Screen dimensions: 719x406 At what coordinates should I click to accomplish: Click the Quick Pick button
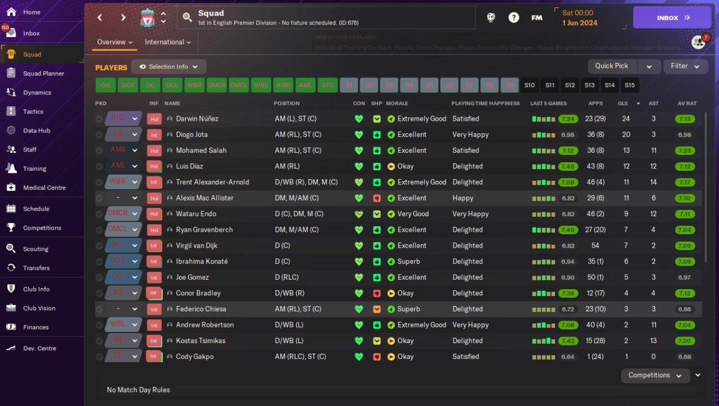612,66
